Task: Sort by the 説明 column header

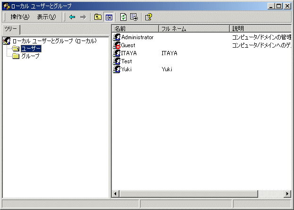Action: (x=260, y=29)
